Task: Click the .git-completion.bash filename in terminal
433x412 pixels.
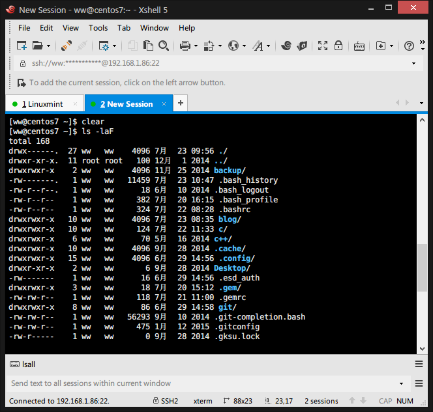Action: [x=260, y=317]
